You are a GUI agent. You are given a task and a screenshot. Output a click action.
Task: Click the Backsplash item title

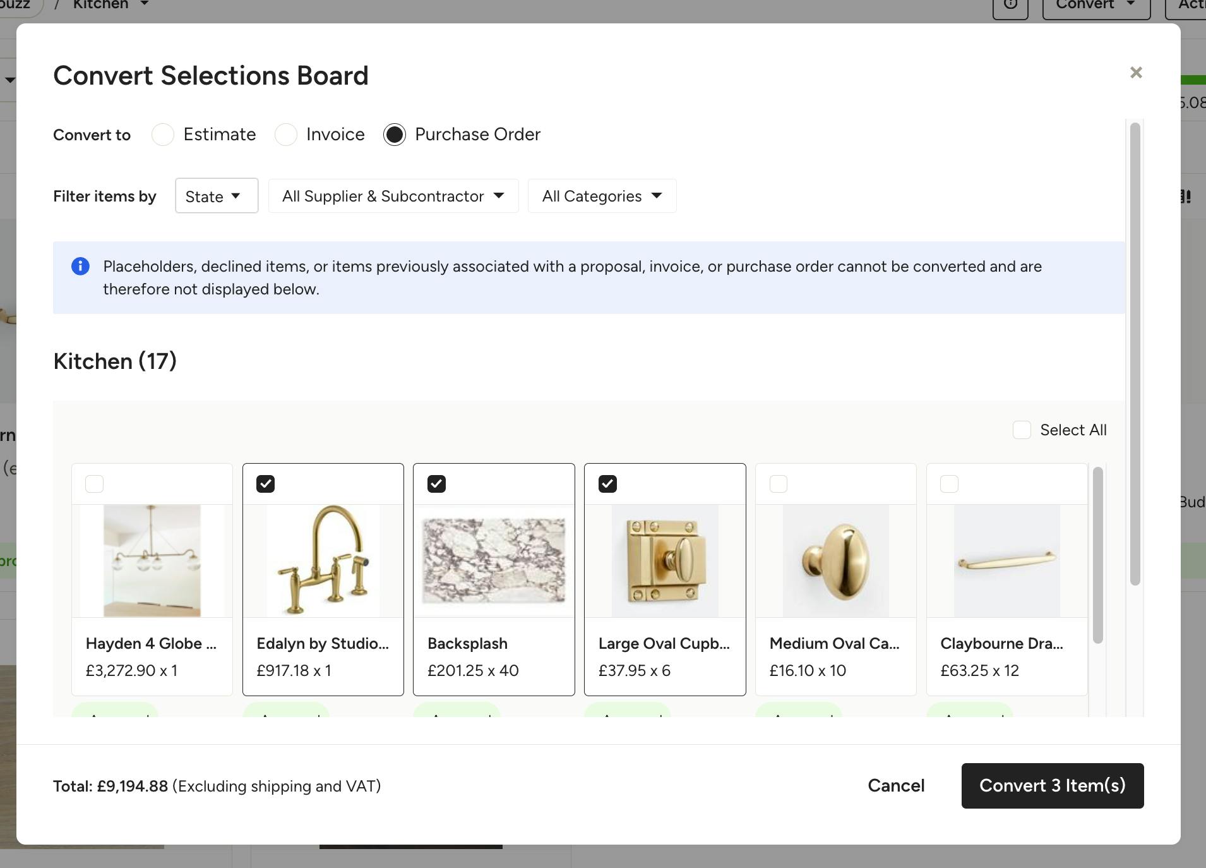pyautogui.click(x=467, y=644)
